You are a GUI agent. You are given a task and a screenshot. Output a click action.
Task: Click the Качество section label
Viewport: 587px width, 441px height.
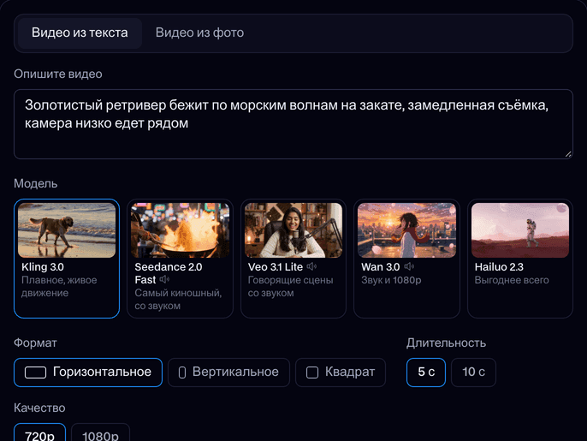coord(39,408)
